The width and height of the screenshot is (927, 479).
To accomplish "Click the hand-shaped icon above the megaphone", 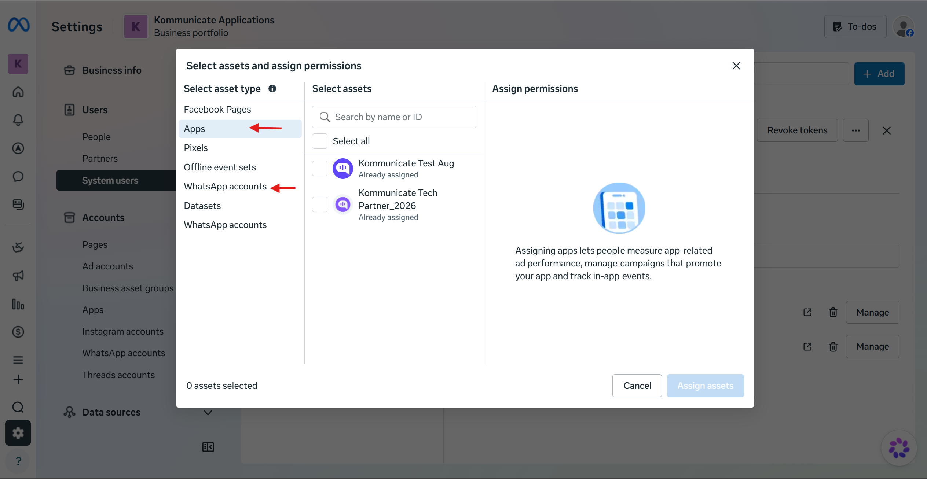I will pyautogui.click(x=18, y=247).
